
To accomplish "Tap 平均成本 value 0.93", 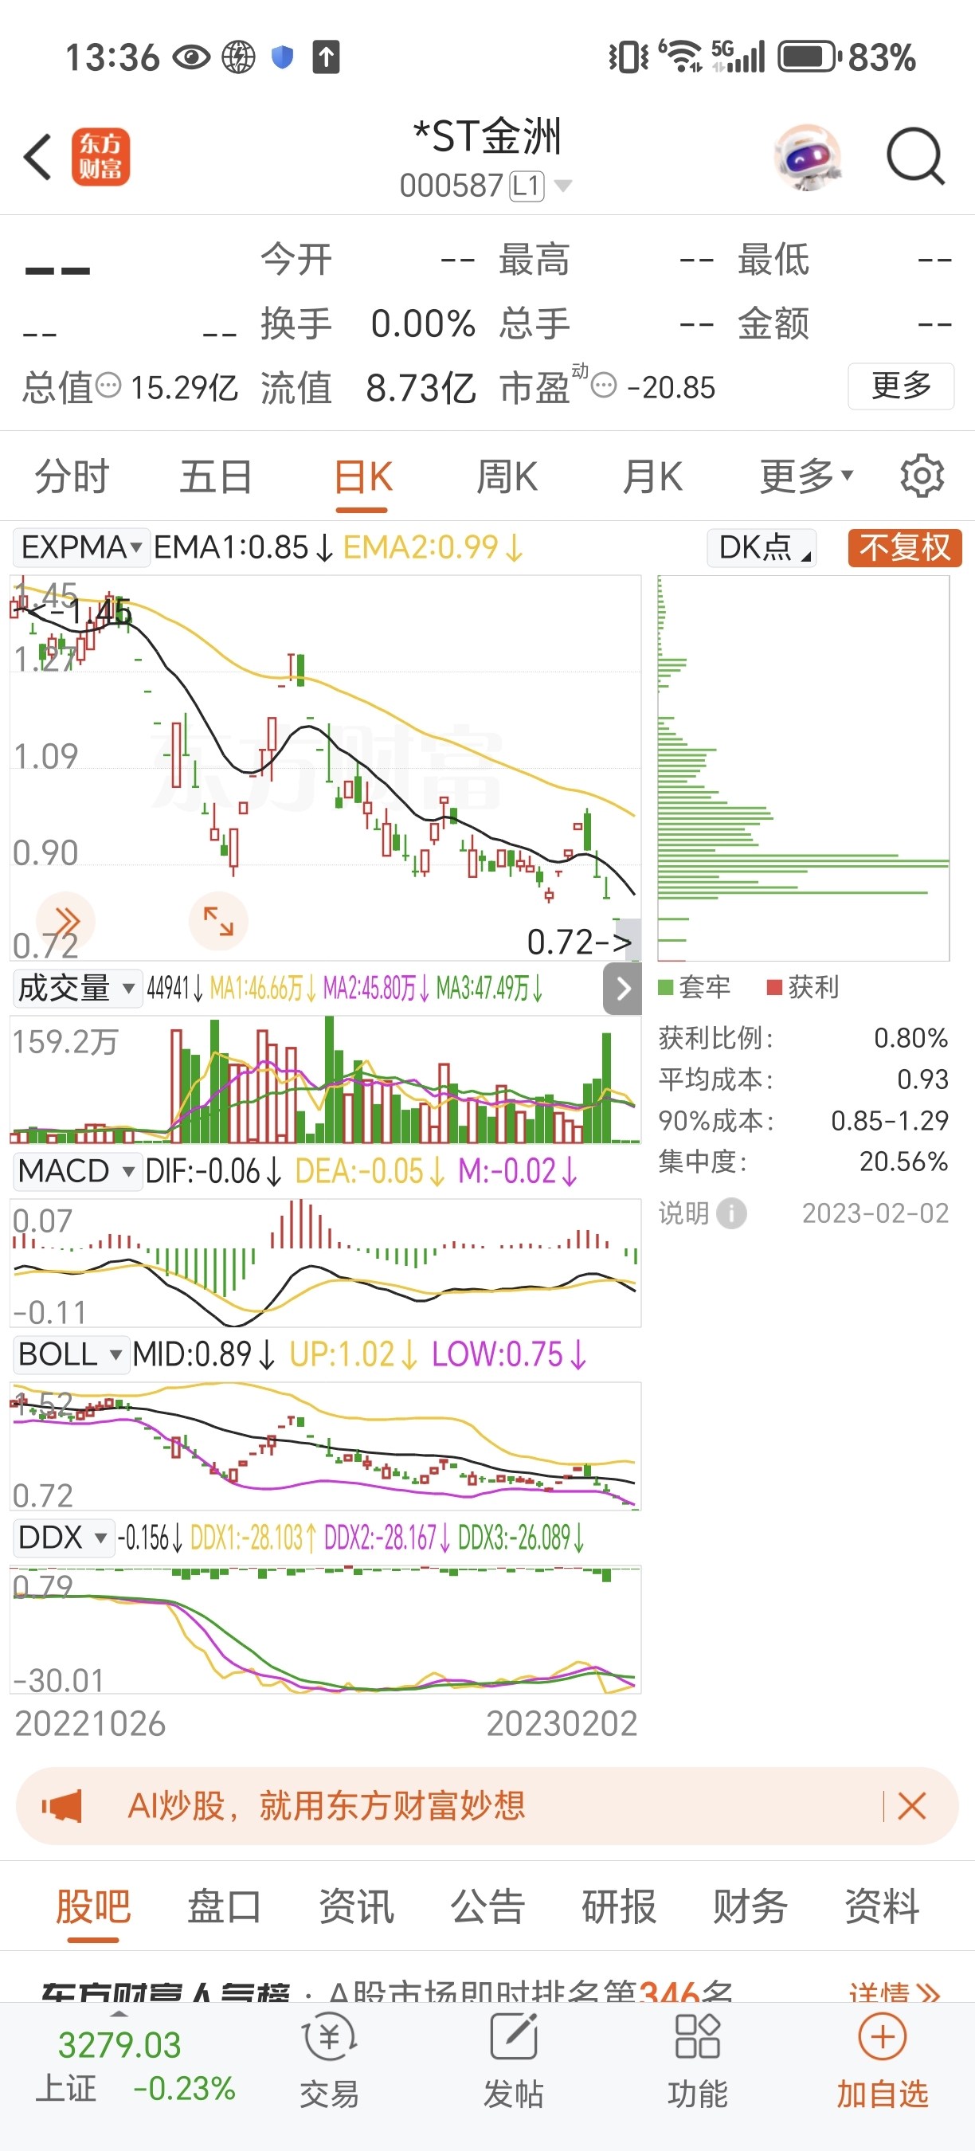I will point(922,1079).
